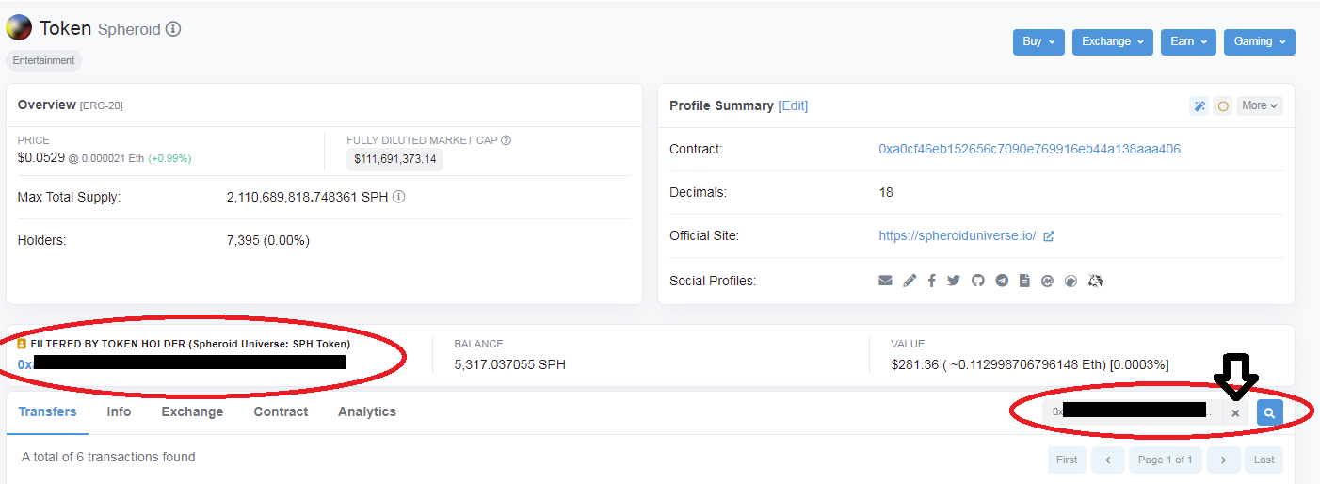Image resolution: width=1320 pixels, height=484 pixels.
Task: Open the Twitter social profile icon
Action: [x=954, y=281]
